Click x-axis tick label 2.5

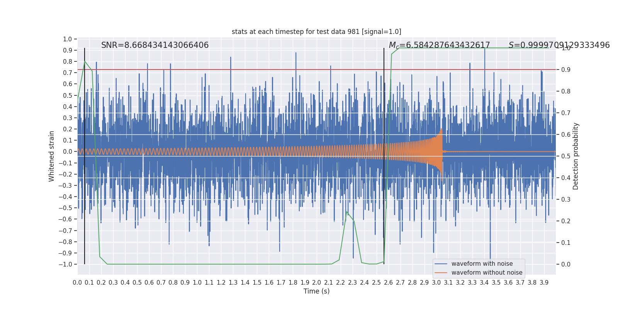tap(377, 283)
